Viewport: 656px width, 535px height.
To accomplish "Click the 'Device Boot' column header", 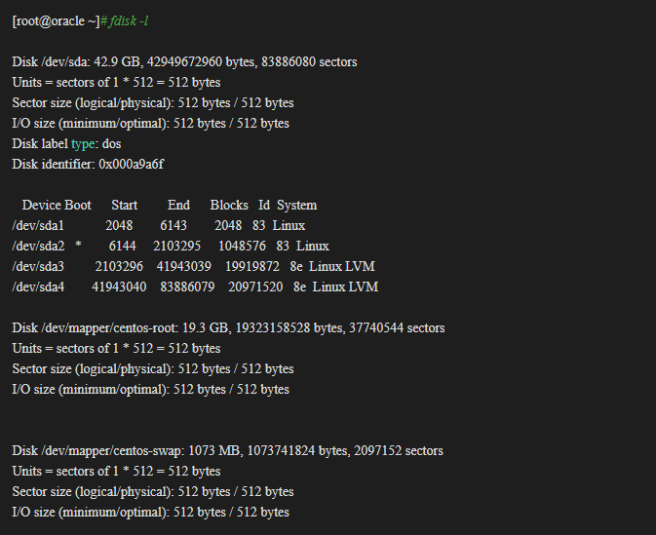I will [x=57, y=205].
